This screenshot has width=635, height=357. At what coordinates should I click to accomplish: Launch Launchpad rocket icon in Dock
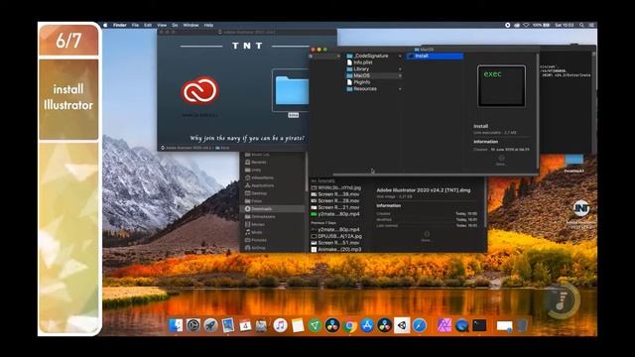pos(210,325)
